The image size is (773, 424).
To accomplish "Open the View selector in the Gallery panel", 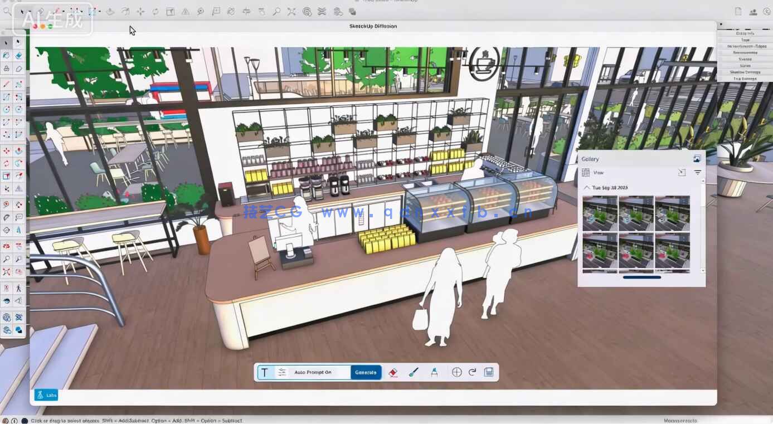I will (x=597, y=172).
